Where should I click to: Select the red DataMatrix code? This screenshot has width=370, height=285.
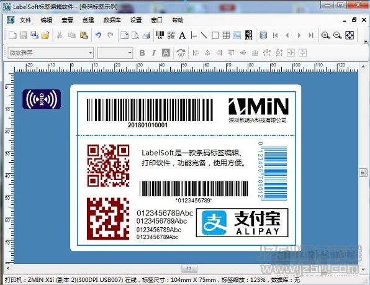tap(108, 219)
